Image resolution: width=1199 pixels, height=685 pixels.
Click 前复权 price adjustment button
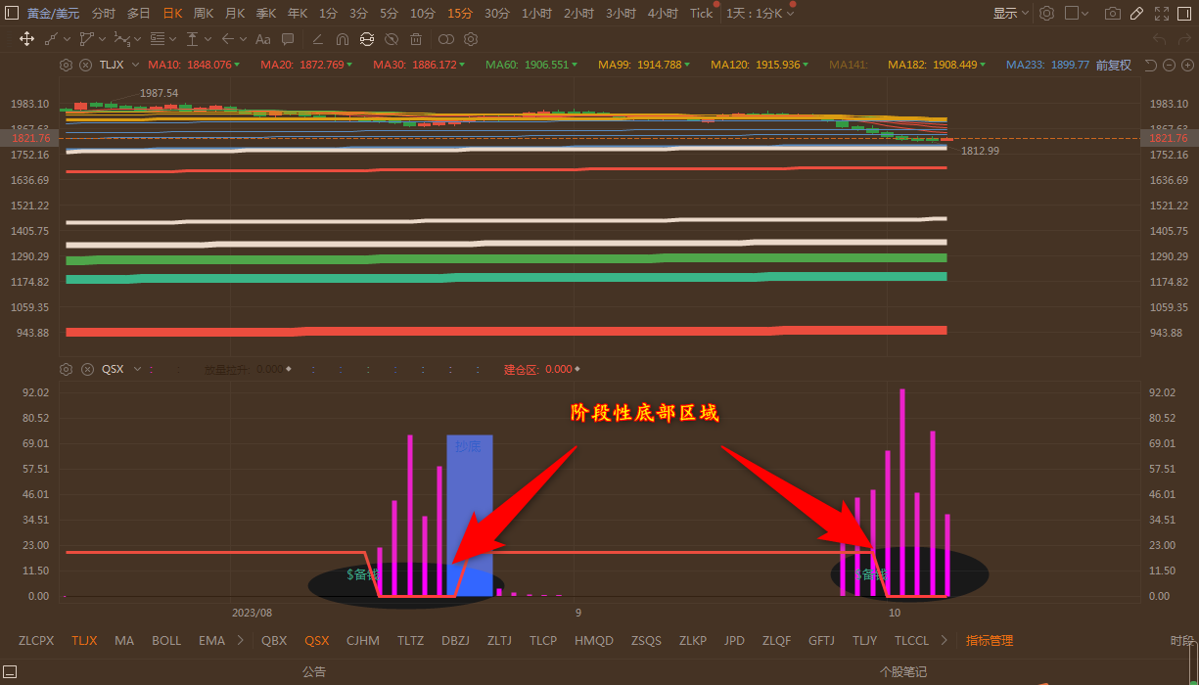tap(1114, 65)
